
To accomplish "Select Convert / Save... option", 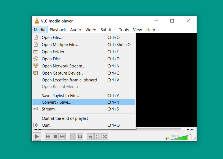I will pos(84,102).
